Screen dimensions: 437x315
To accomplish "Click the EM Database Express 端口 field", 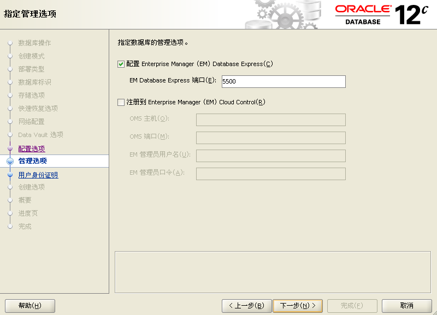I will click(284, 81).
